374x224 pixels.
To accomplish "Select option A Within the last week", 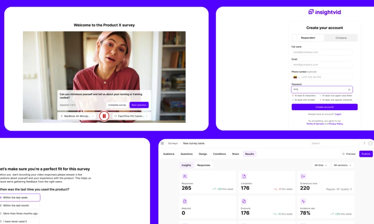I will (20, 197).
